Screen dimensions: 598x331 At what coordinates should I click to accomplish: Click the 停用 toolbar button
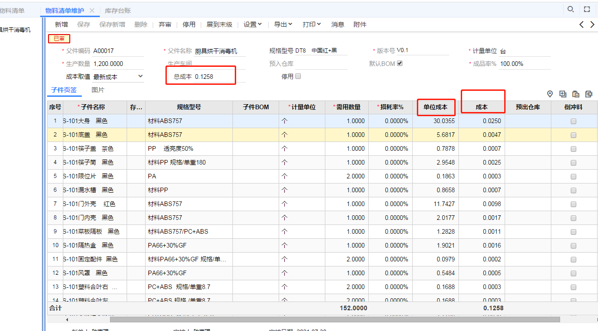coord(189,24)
